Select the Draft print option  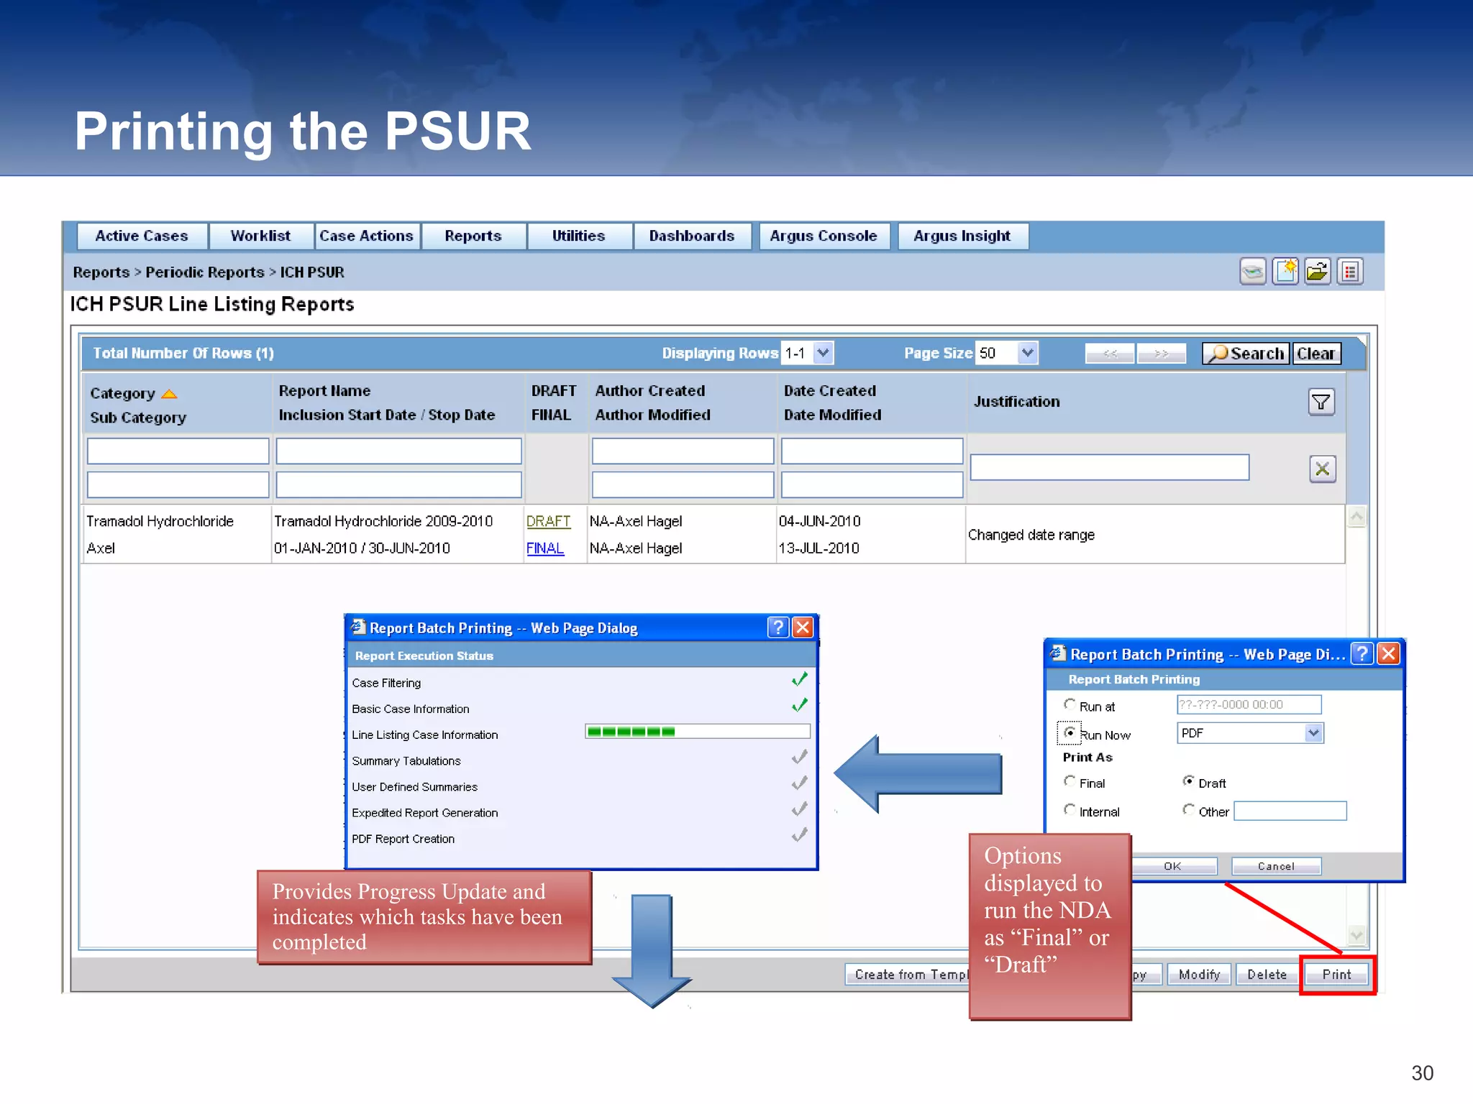pyautogui.click(x=1188, y=781)
